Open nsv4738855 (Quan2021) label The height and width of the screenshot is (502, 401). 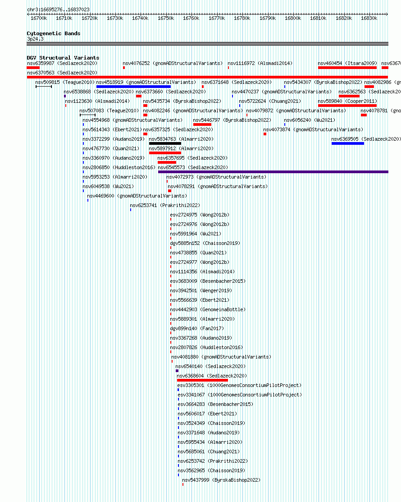(199, 253)
